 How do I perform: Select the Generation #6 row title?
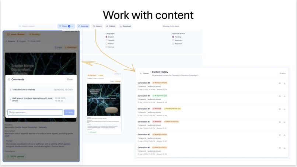point(144,83)
